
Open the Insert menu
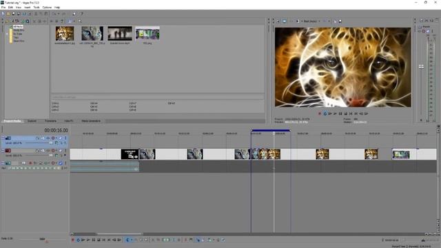click(27, 8)
